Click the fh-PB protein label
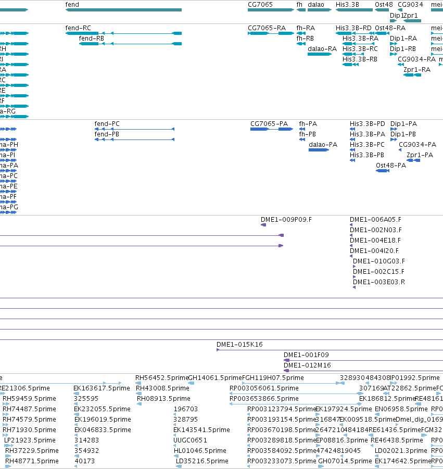 pos(308,134)
